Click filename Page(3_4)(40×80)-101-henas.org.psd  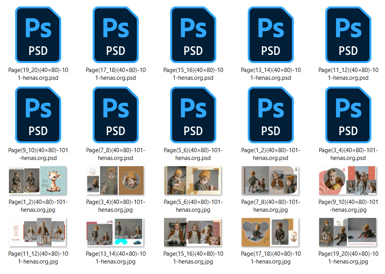[x=348, y=154]
